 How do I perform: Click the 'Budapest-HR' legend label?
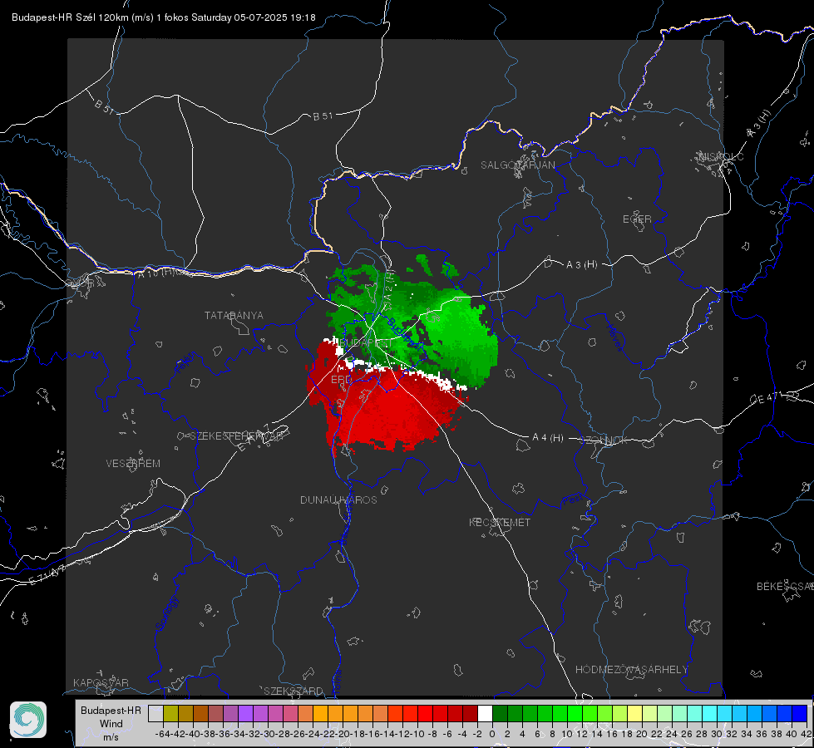(x=111, y=710)
